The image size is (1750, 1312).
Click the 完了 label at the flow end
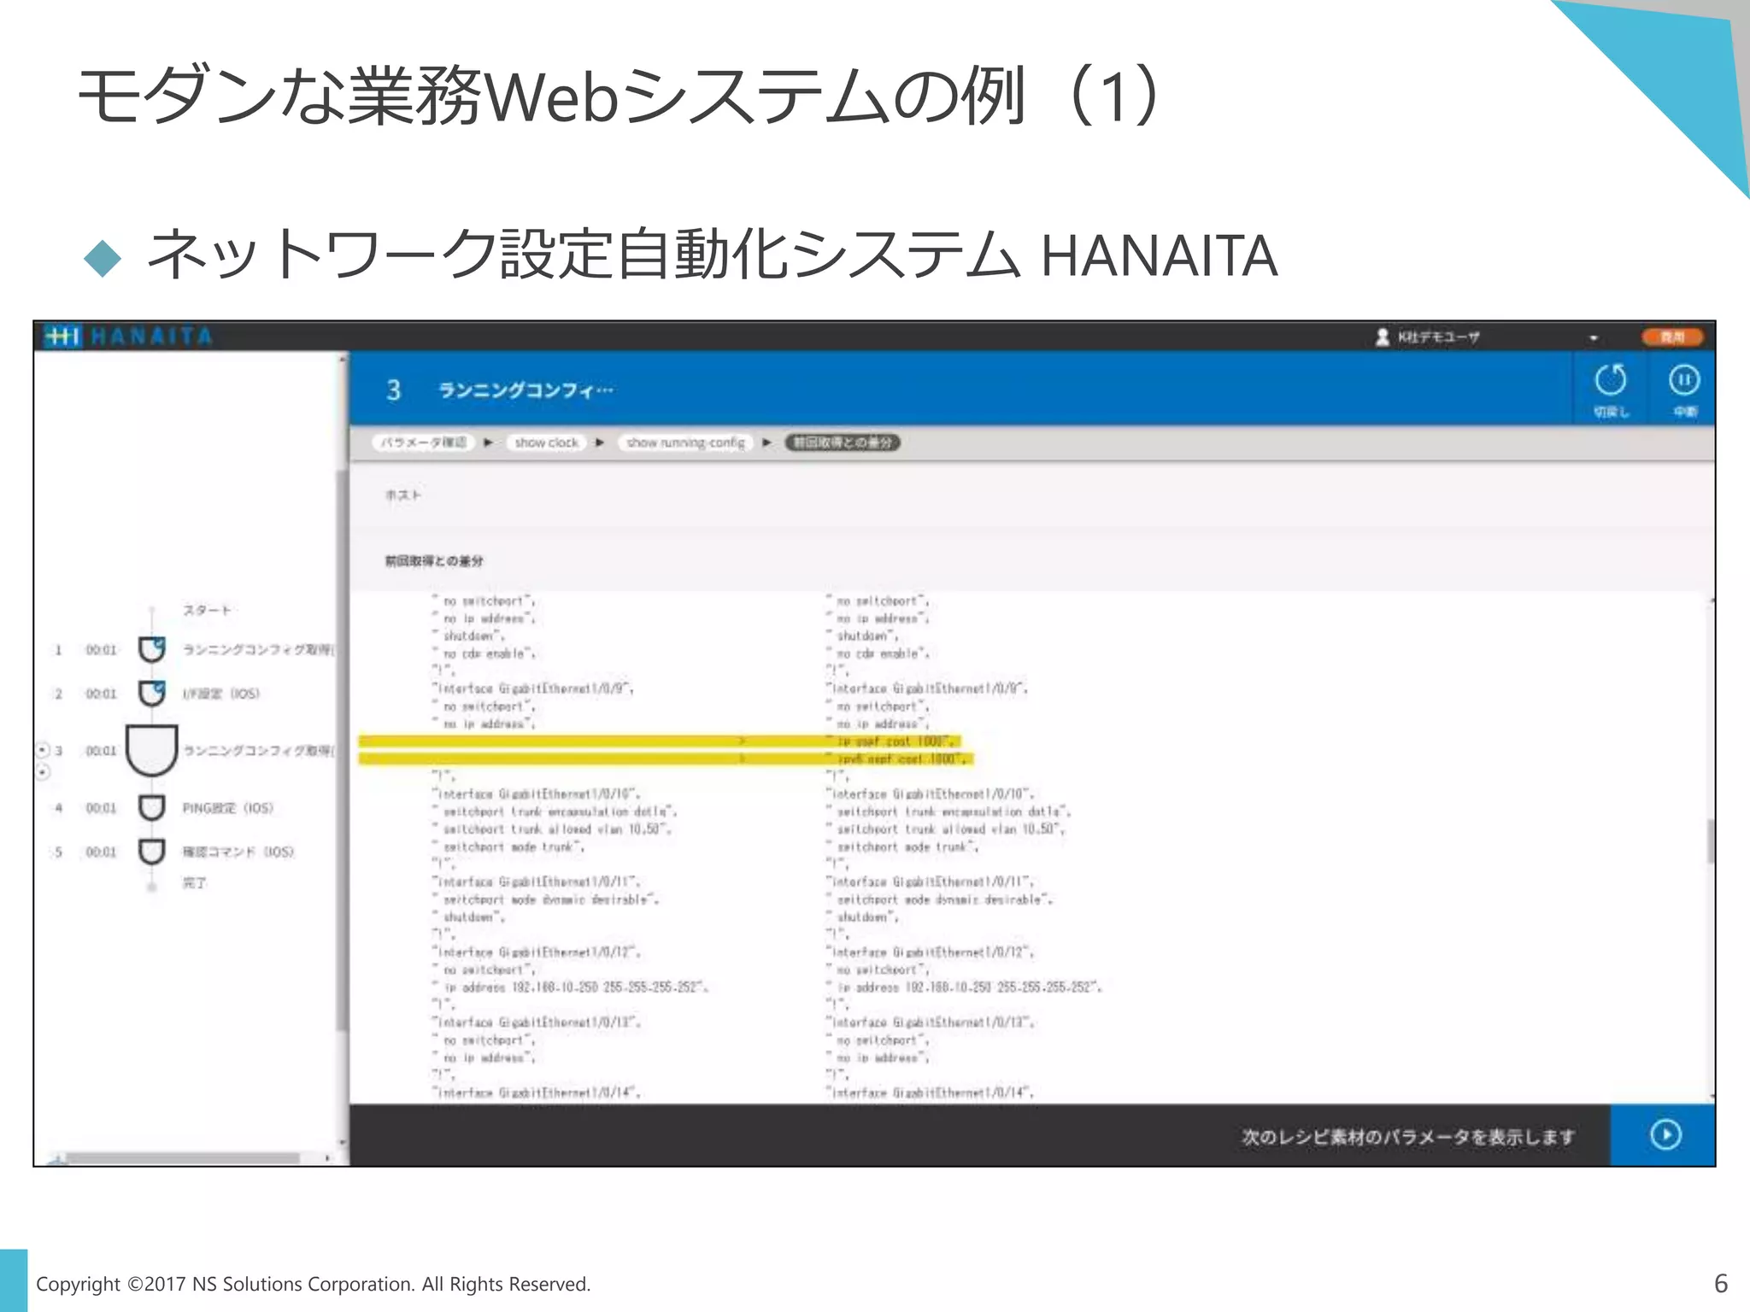coord(195,882)
